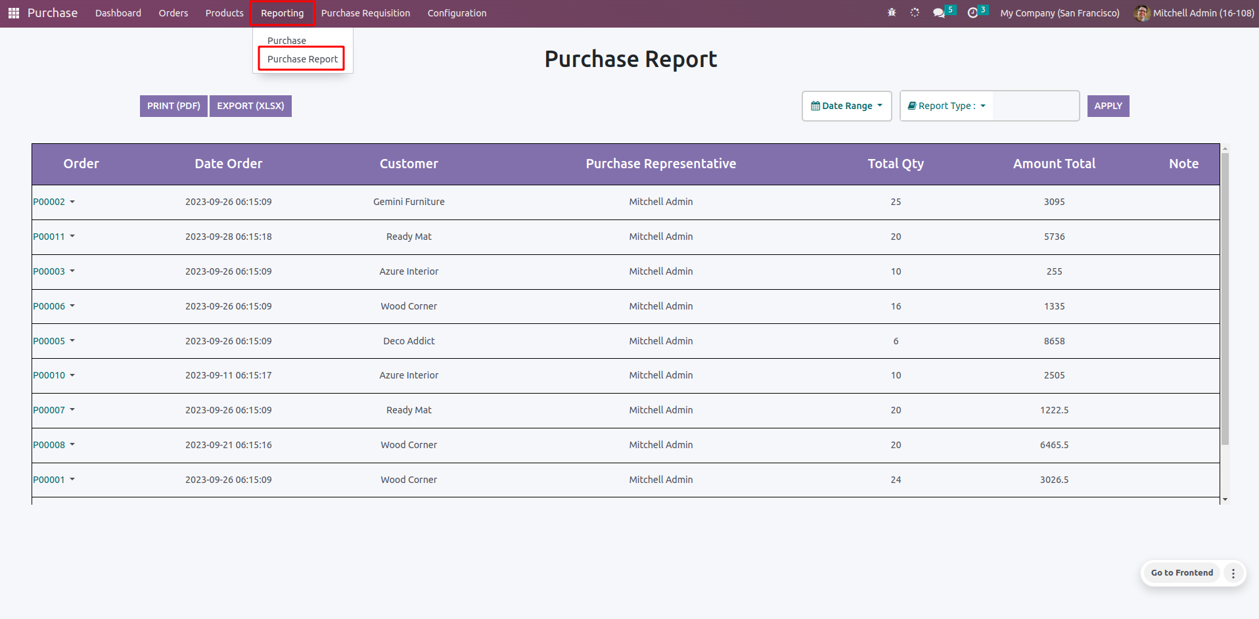
Task: Open the Report Type dropdown
Action: tap(946, 106)
